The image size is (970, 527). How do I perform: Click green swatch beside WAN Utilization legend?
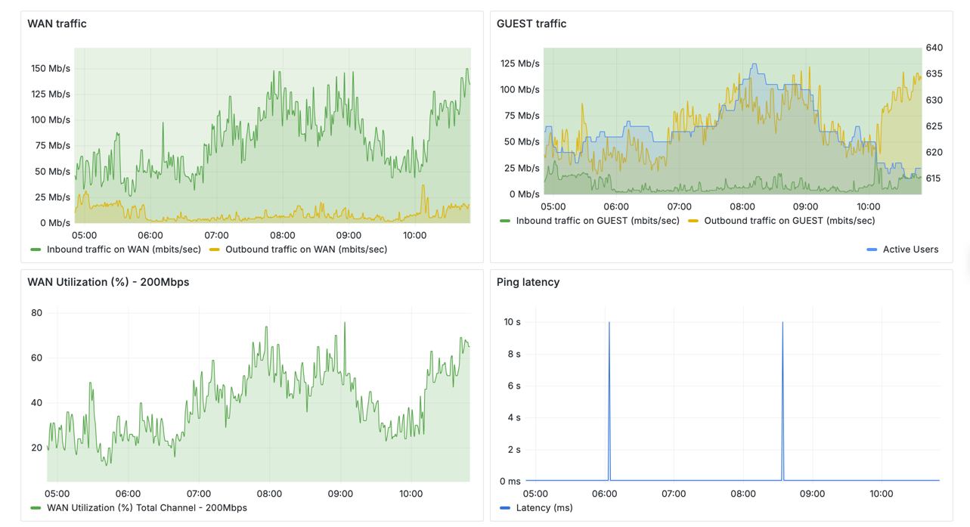pos(36,508)
